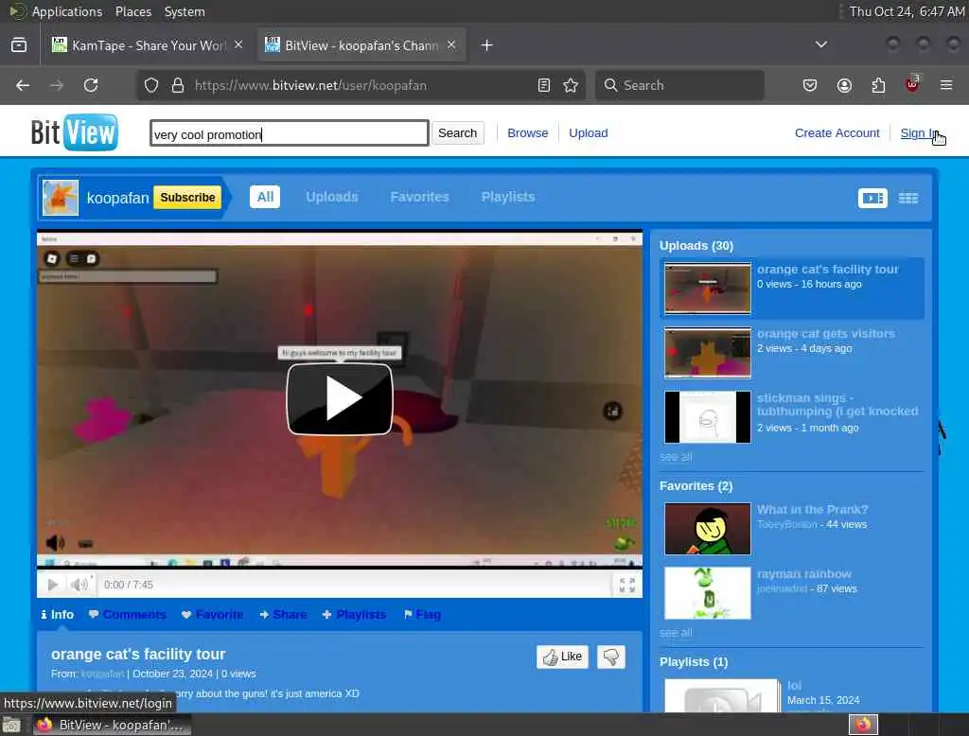Click the show desktop icon in taskbar
The height and width of the screenshot is (736, 969).
pos(11,725)
